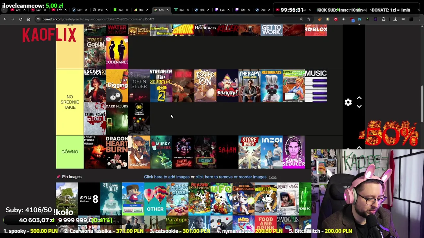Pick the Trash Goblin thumbnail
The width and height of the screenshot is (424, 238).
point(95,52)
